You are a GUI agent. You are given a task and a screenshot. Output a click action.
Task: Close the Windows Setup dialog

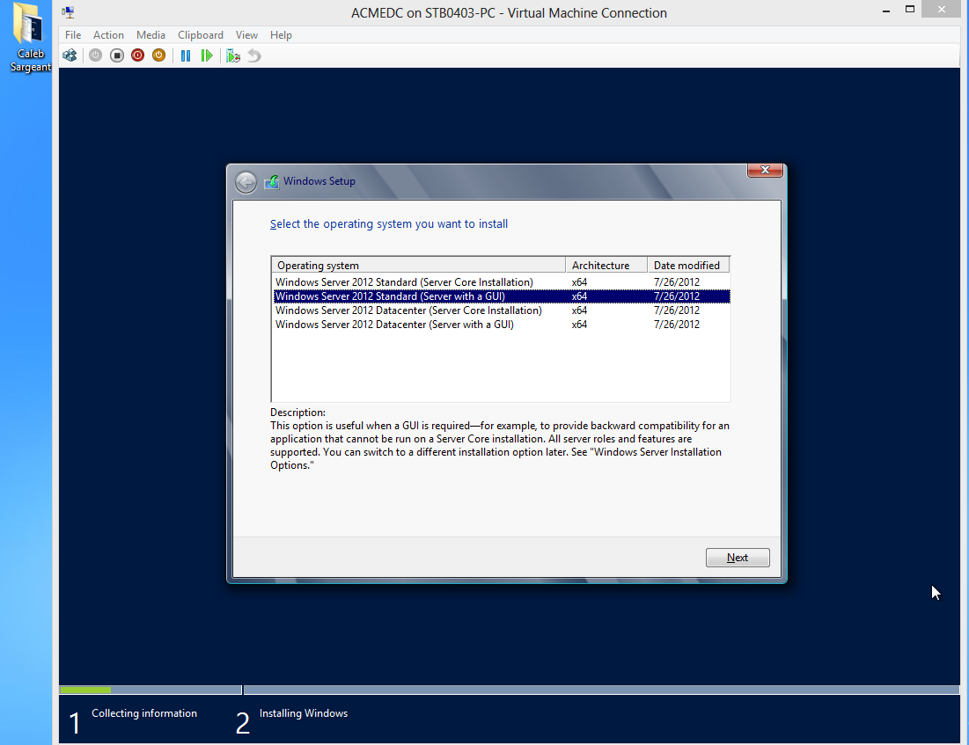click(765, 170)
